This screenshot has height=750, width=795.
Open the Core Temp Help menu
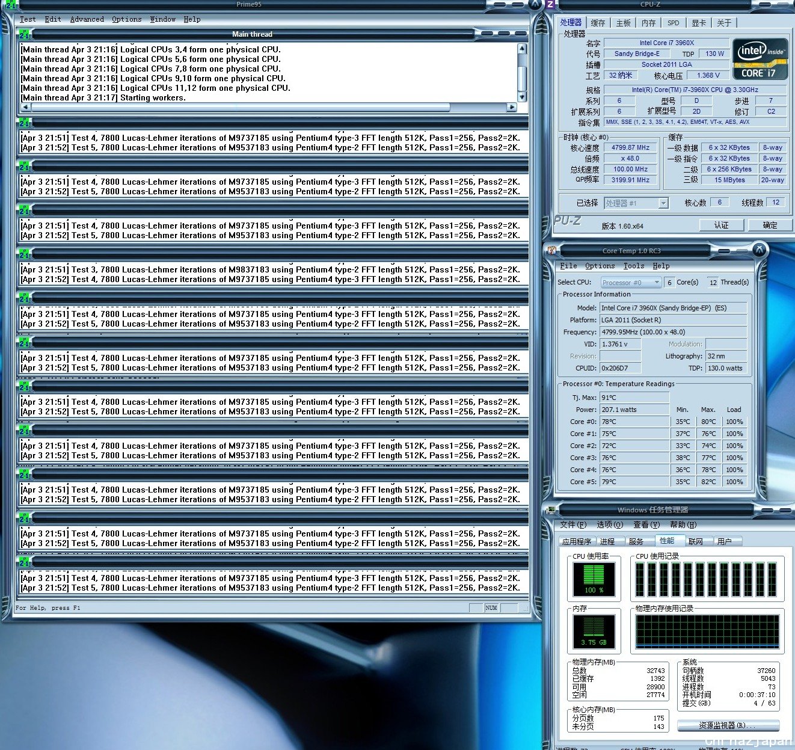[661, 266]
